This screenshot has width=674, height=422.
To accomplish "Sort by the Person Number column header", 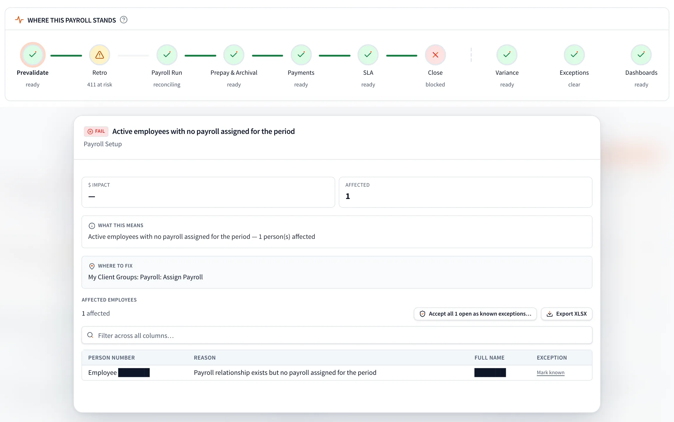I will (111, 358).
